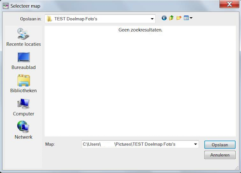This screenshot has height=173, width=241.
Task: Select Computer in the places bar
Action: click(x=24, y=107)
